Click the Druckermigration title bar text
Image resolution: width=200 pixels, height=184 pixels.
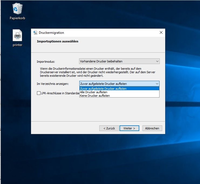coord(51,33)
